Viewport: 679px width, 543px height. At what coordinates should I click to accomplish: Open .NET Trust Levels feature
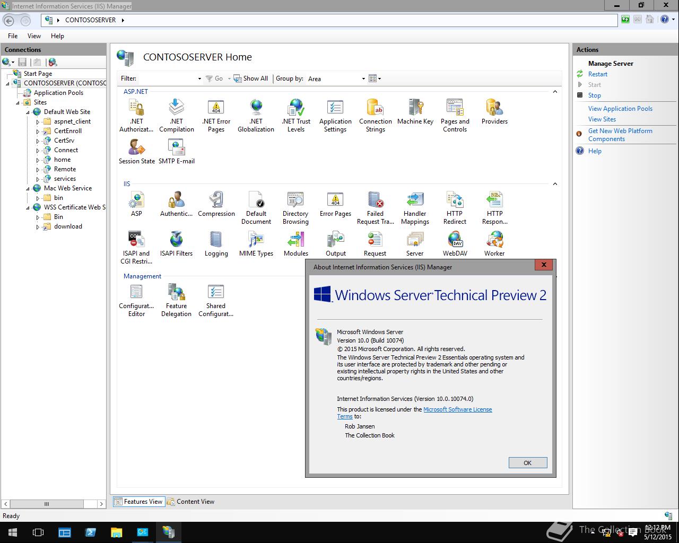coord(296,116)
